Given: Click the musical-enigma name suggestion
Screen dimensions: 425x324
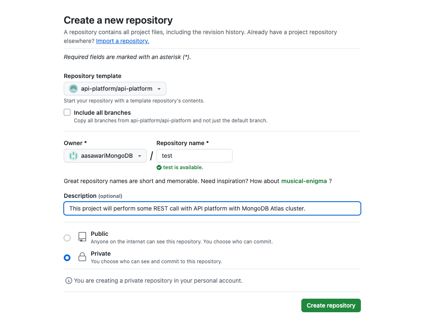Looking at the screenshot, I should pyautogui.click(x=304, y=181).
